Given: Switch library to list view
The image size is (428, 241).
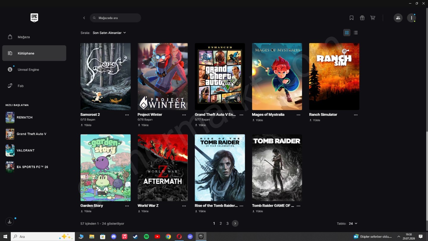Looking at the screenshot, I should pyautogui.click(x=356, y=33).
